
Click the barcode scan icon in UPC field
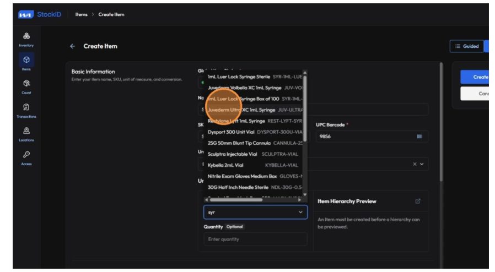point(419,137)
